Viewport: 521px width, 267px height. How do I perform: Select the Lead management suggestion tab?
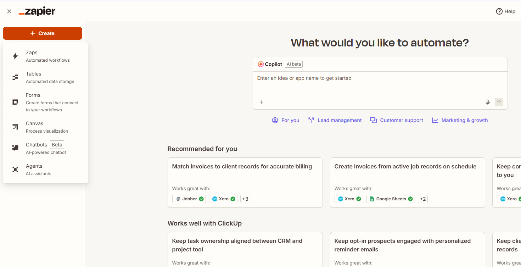tap(335, 120)
